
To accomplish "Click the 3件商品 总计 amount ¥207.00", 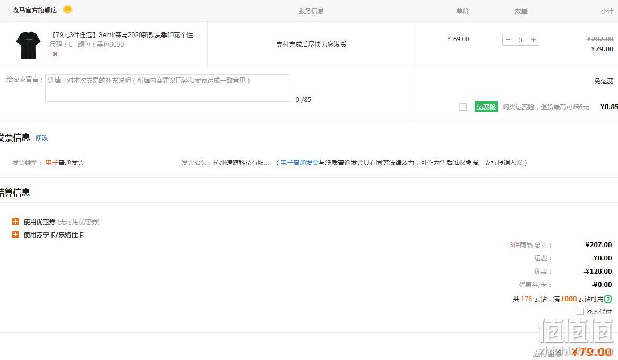I will (598, 245).
